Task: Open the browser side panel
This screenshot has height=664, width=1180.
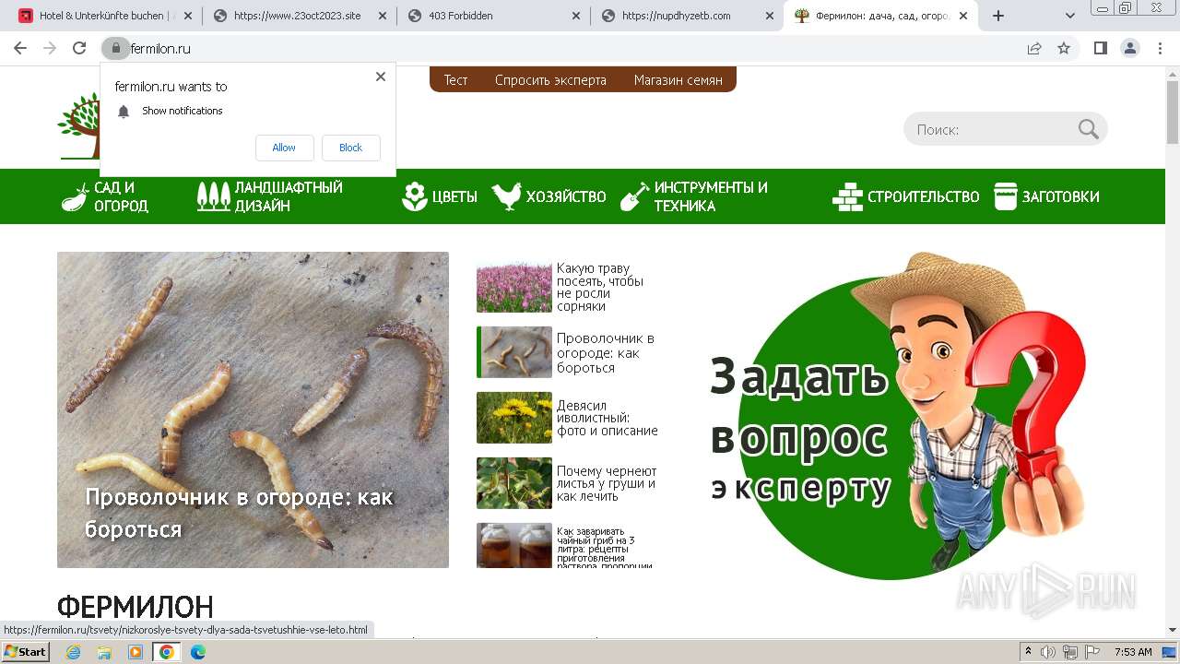Action: click(1100, 48)
